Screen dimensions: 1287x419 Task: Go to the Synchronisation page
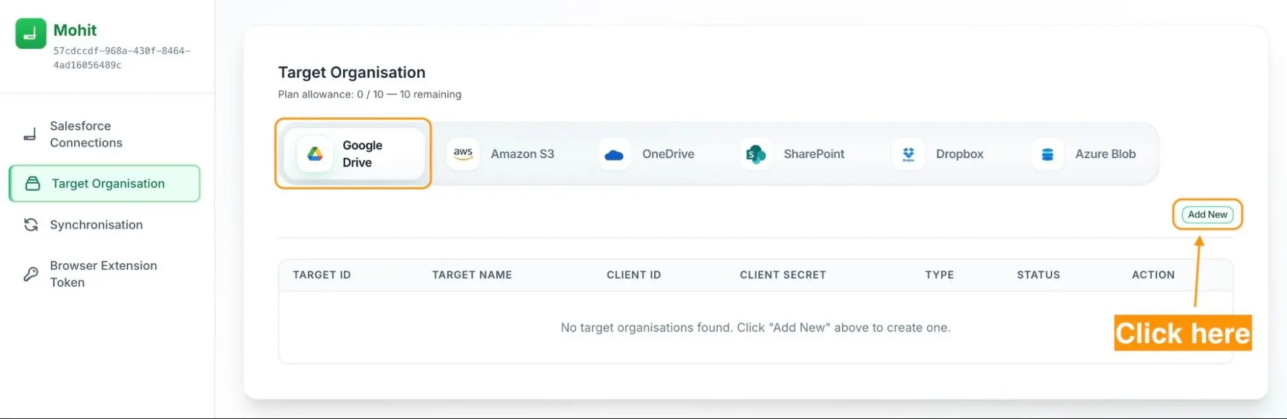tap(105, 225)
